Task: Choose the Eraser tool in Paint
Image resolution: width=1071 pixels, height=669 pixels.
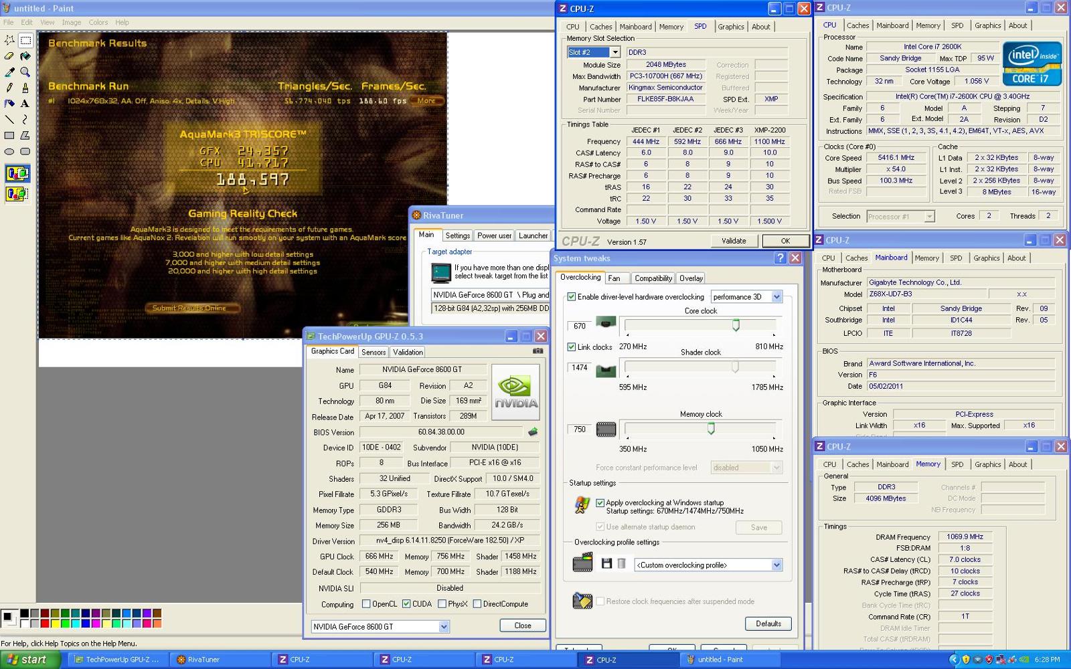Action: pyautogui.click(x=9, y=56)
